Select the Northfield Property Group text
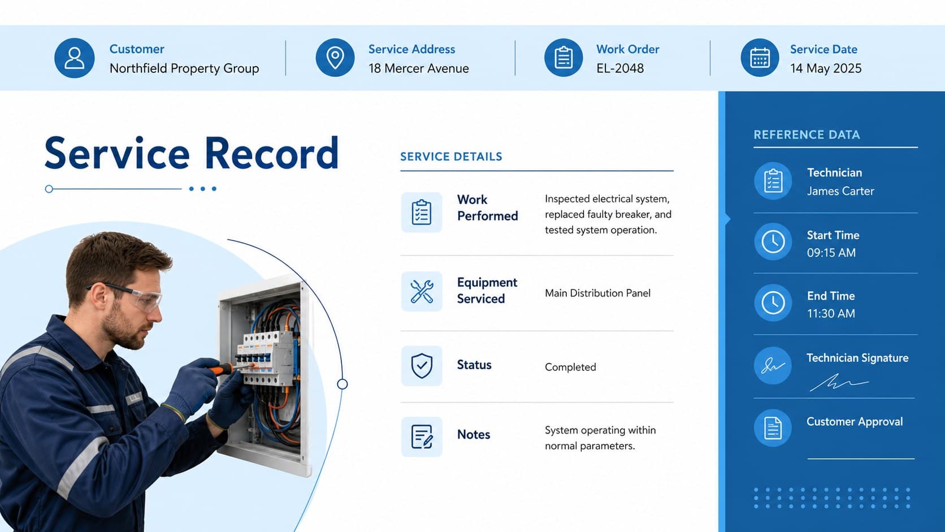The width and height of the screenshot is (945, 532). coord(184,68)
